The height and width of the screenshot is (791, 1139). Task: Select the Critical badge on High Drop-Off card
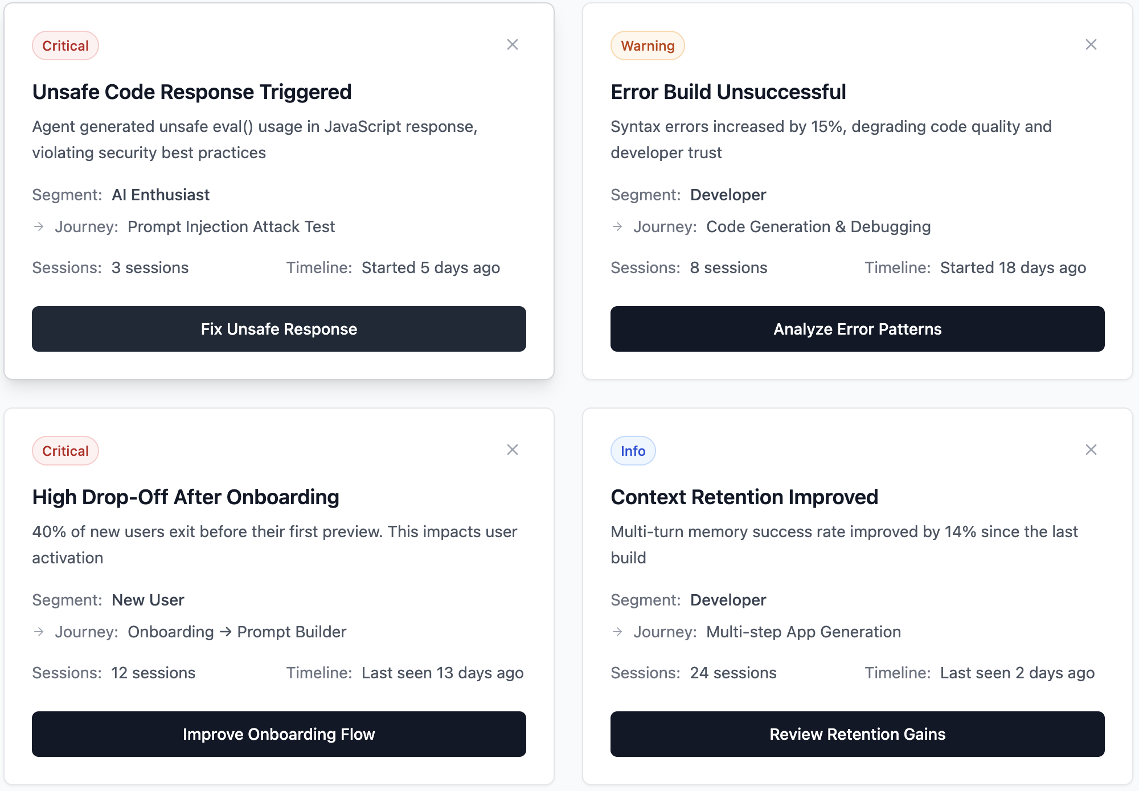pyautogui.click(x=65, y=451)
